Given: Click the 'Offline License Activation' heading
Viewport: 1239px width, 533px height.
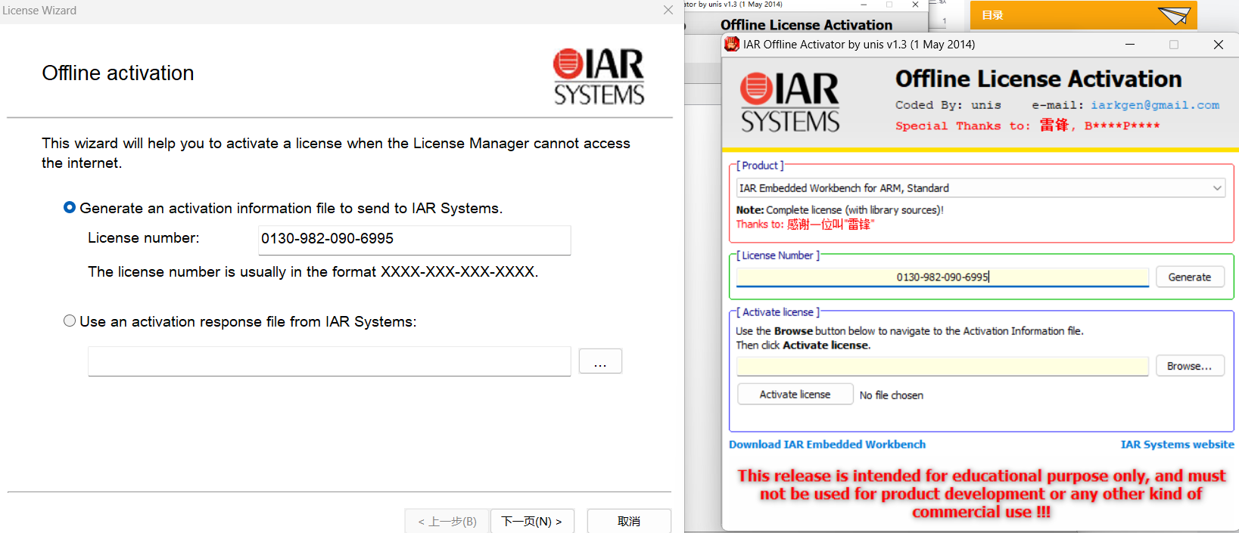Looking at the screenshot, I should [x=1038, y=79].
